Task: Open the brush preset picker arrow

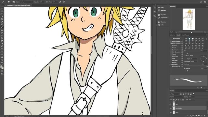Action: pyautogui.click(x=11, y=2)
